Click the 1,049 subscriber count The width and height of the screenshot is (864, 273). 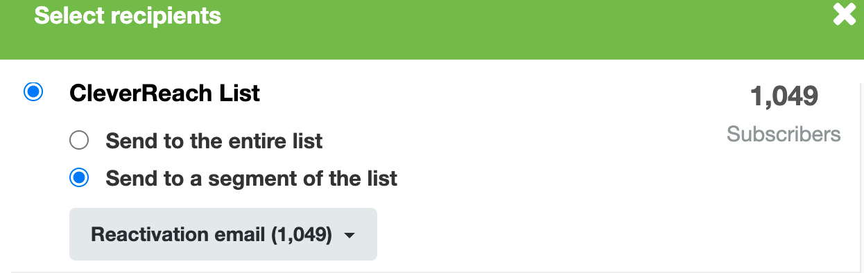[x=784, y=97]
